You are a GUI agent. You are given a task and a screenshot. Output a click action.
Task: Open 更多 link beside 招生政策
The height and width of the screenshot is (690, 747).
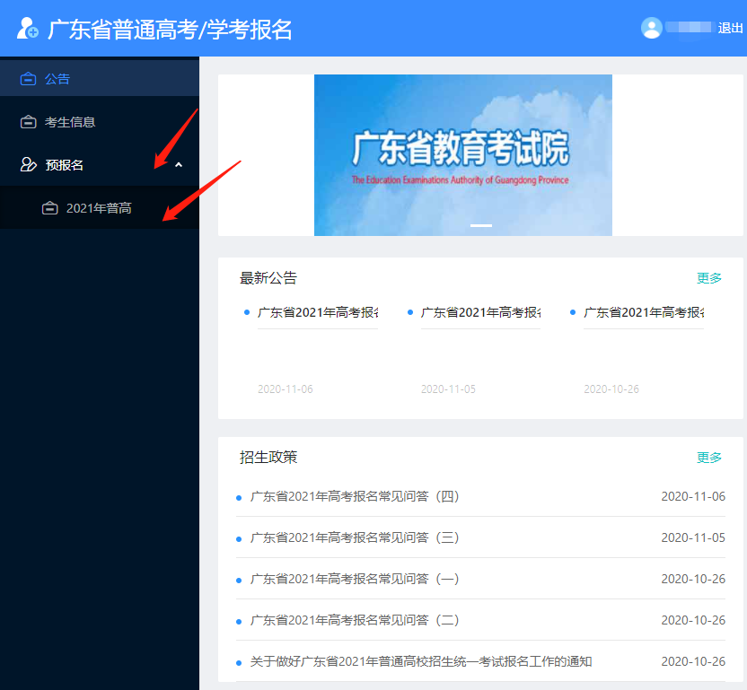709,457
